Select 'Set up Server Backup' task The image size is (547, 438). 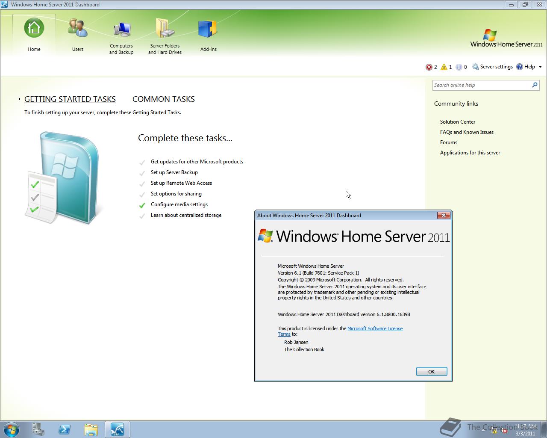click(174, 172)
